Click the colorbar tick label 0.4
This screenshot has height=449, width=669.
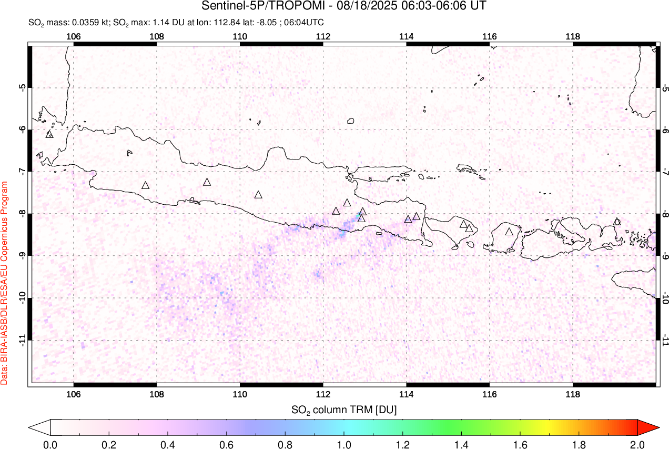tap(168, 444)
